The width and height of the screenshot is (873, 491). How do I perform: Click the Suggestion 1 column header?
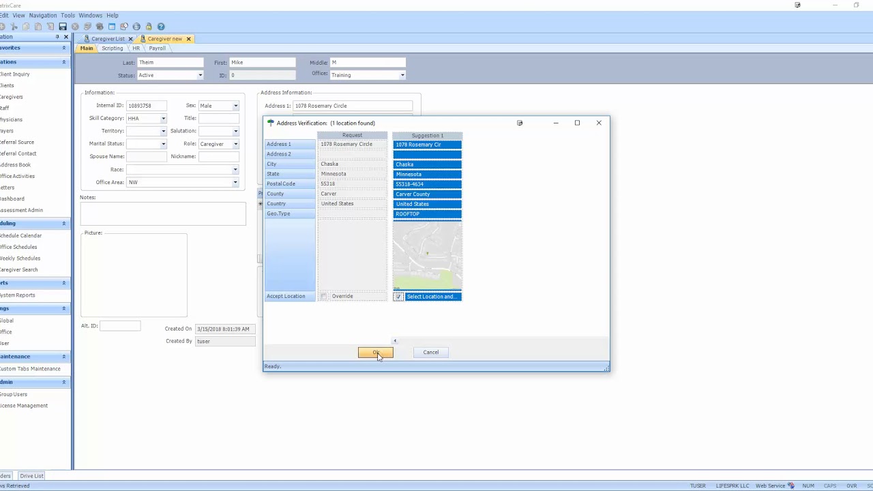coord(428,136)
